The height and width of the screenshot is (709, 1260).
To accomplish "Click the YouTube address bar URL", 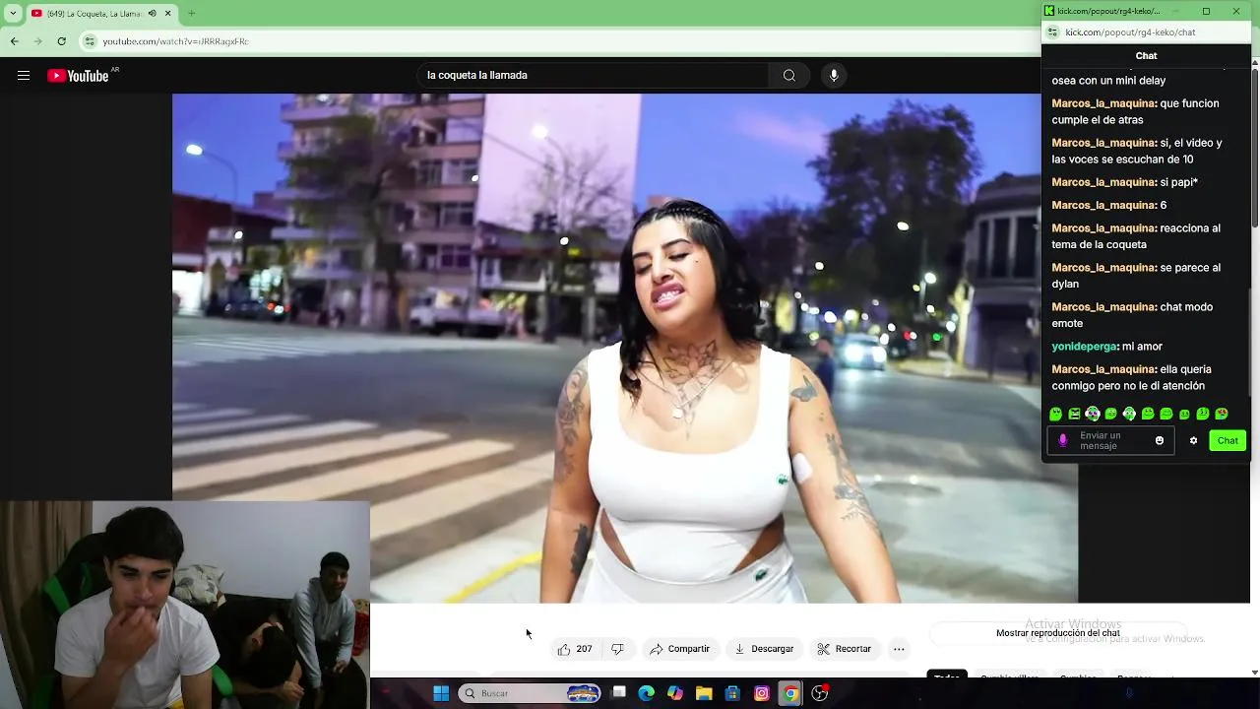I will click(175, 41).
